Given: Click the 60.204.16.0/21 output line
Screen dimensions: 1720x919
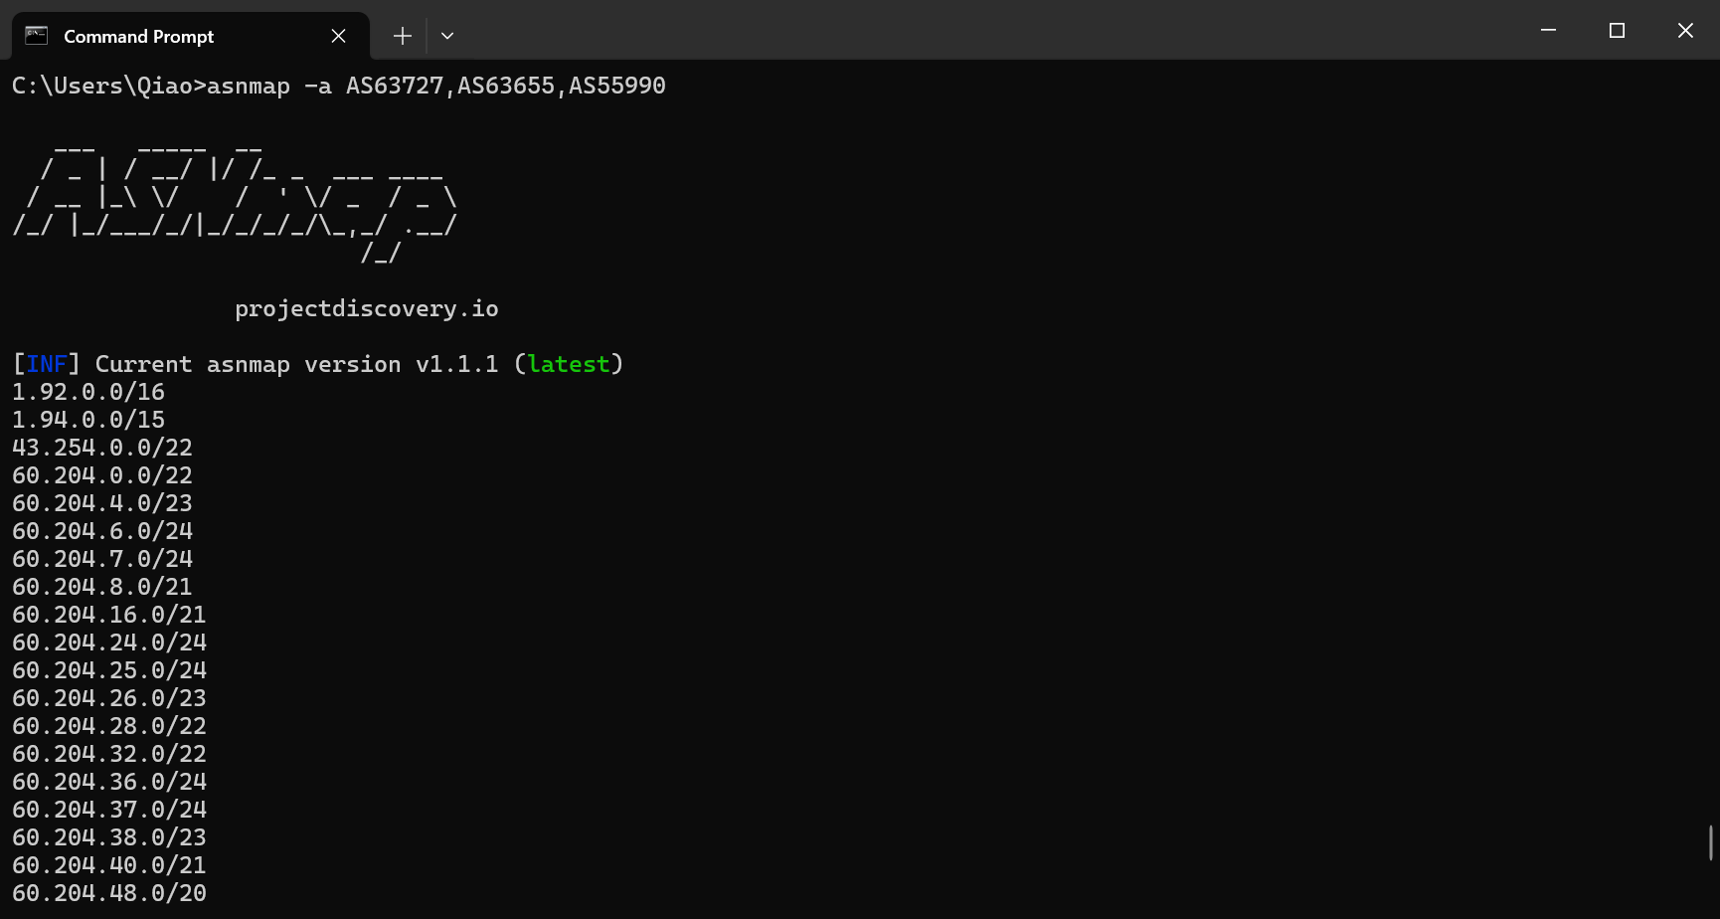Looking at the screenshot, I should point(109,615).
